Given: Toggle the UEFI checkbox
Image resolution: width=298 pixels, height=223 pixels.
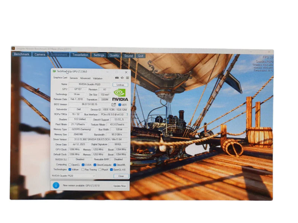Looking at the screenshot, I should [120, 105].
